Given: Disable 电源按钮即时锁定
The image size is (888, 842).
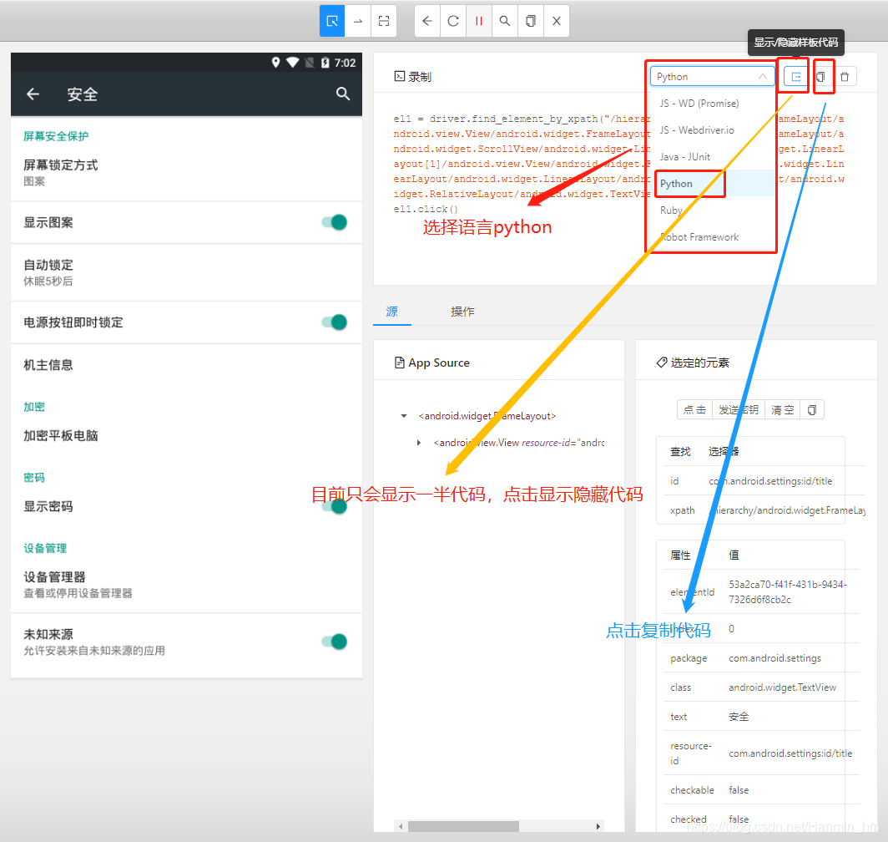Looking at the screenshot, I should tap(334, 322).
